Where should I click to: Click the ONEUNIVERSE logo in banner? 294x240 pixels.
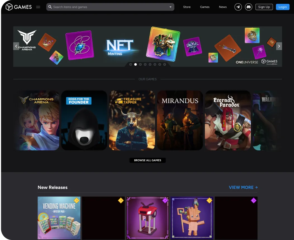pyautogui.click(x=247, y=62)
